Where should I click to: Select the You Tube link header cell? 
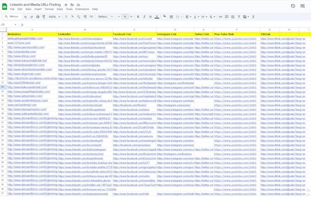click(x=236, y=34)
